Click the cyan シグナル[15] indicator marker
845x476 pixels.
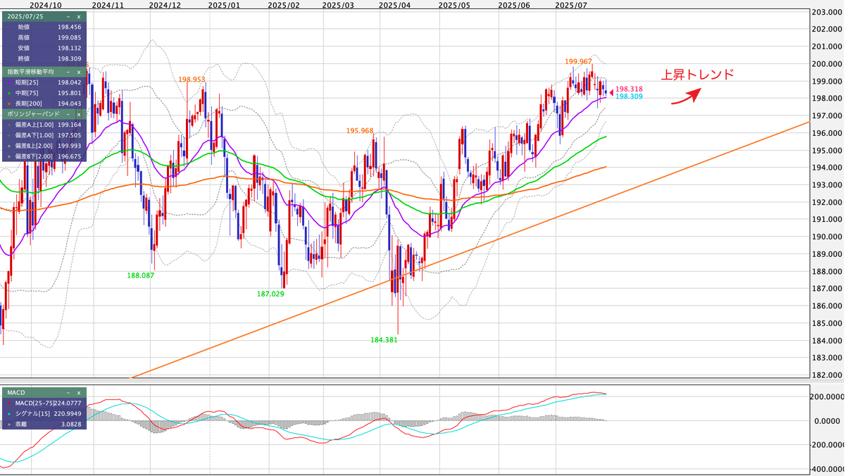pyautogui.click(x=9, y=414)
